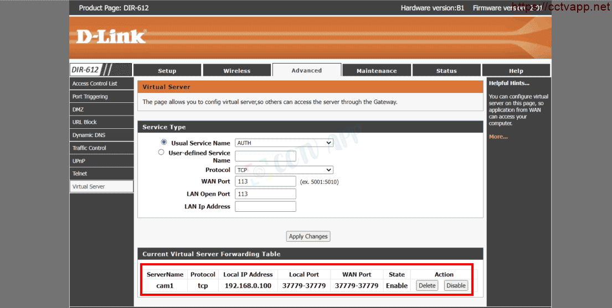
Task: Focus the WAN Port input field
Action: (265, 181)
